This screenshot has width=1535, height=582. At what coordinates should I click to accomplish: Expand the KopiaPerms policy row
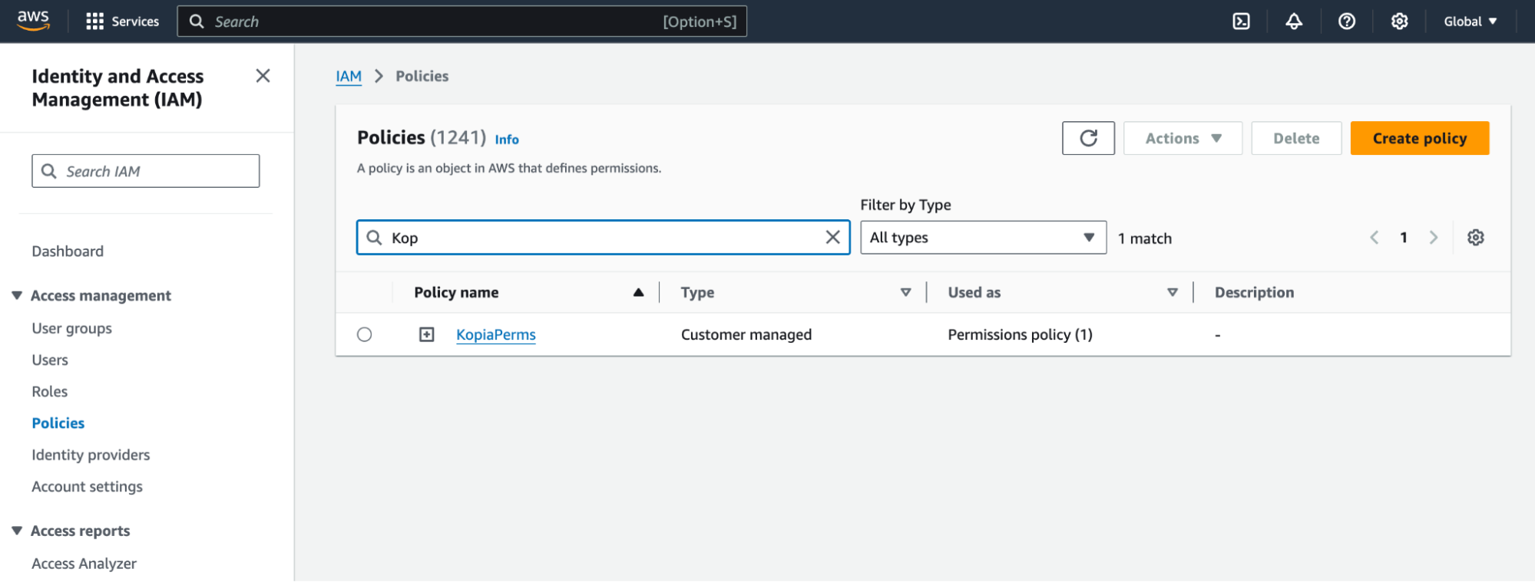point(427,334)
